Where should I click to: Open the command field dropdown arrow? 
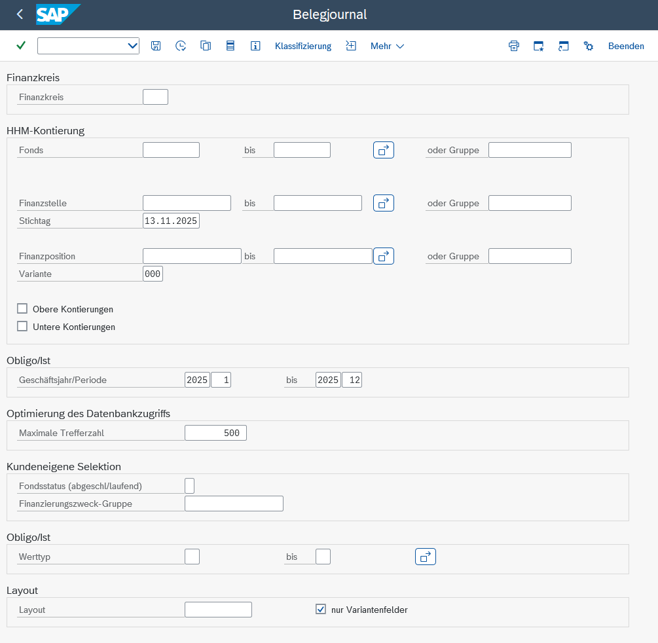pyautogui.click(x=132, y=46)
